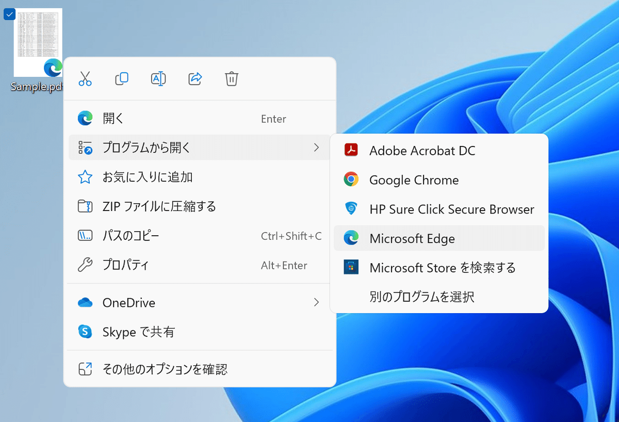The width and height of the screenshot is (619, 422).
Task: Expand the OneDrive submenu chevron
Action: [x=316, y=302]
